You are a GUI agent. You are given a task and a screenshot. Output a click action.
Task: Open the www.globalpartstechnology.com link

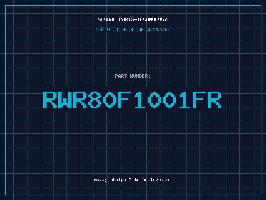pos(133,180)
